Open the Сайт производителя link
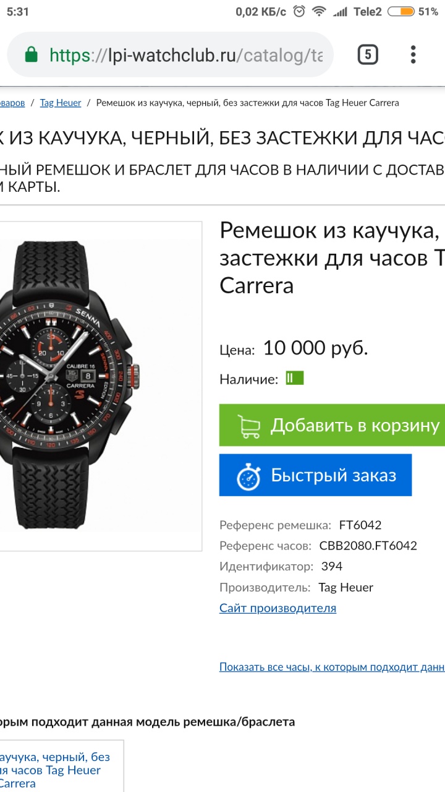Screen dimensions: 445x792 tap(278, 608)
